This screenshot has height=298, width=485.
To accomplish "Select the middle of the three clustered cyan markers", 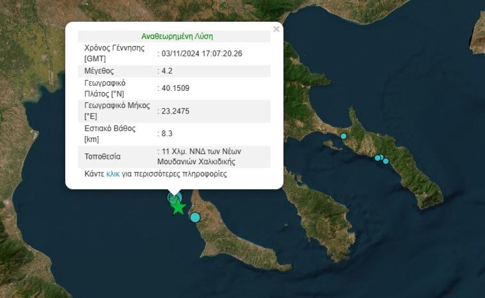I will tap(381, 157).
